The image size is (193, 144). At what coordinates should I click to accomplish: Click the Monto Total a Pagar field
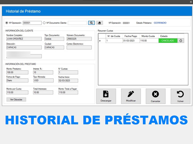(68, 93)
